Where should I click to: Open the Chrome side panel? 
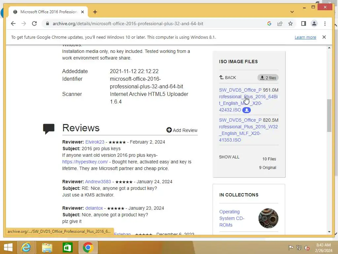[x=304, y=23]
